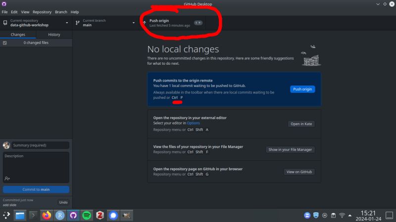The width and height of the screenshot is (396, 222).
Task: Switch to the History tab
Action: 54,35
